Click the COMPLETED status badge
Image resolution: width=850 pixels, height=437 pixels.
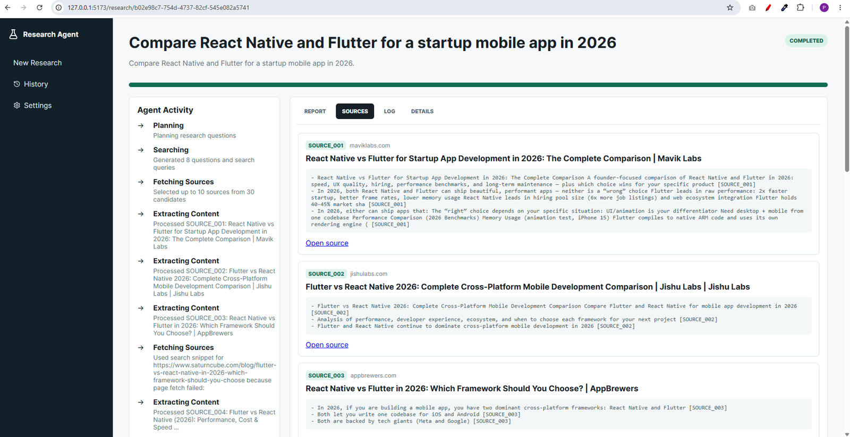click(806, 41)
